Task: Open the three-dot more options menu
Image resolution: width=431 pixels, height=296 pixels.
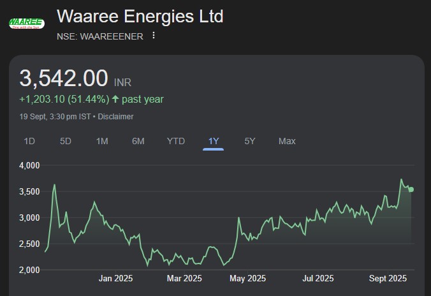Action: pyautogui.click(x=154, y=36)
